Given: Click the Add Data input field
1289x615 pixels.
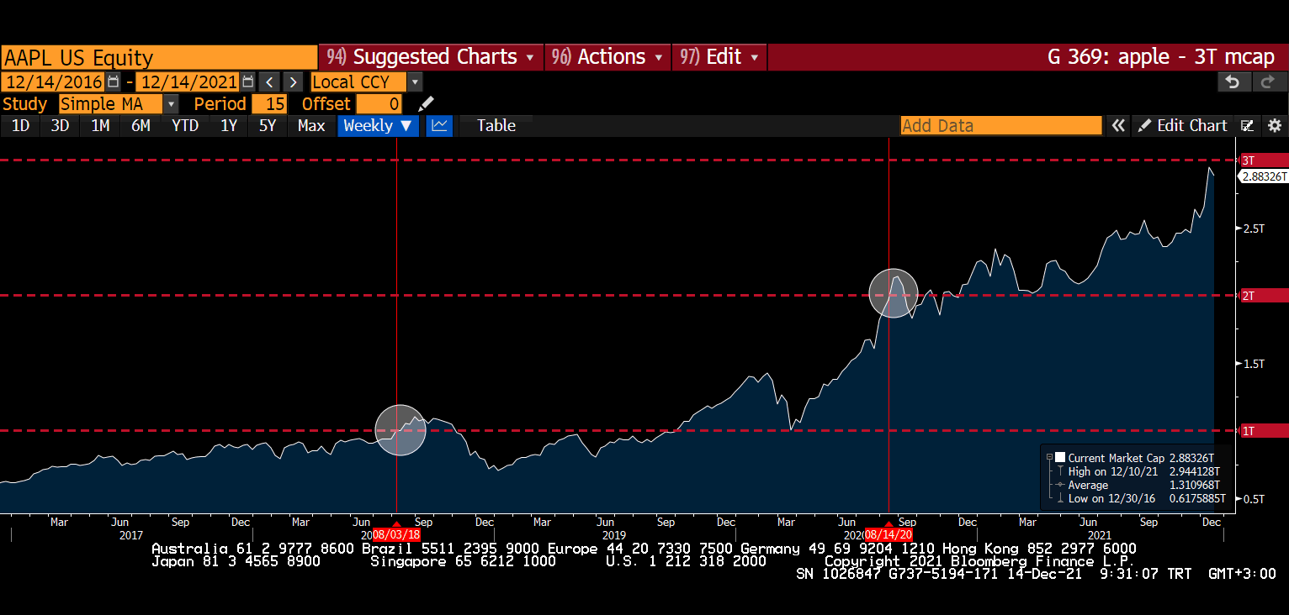Looking at the screenshot, I should (1001, 125).
